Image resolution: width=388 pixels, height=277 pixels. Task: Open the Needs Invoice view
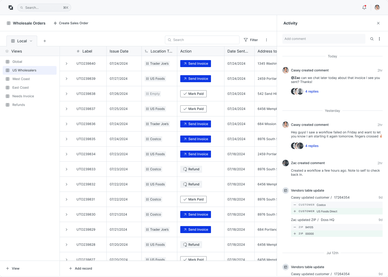coord(30,96)
